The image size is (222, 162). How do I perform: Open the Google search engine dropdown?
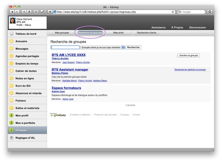click(180, 12)
